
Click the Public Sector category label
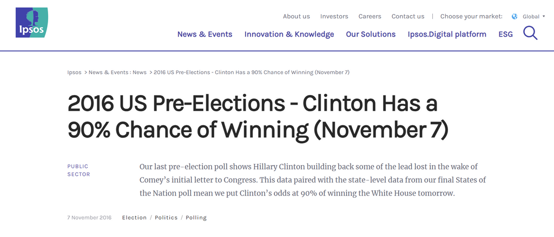click(x=78, y=170)
